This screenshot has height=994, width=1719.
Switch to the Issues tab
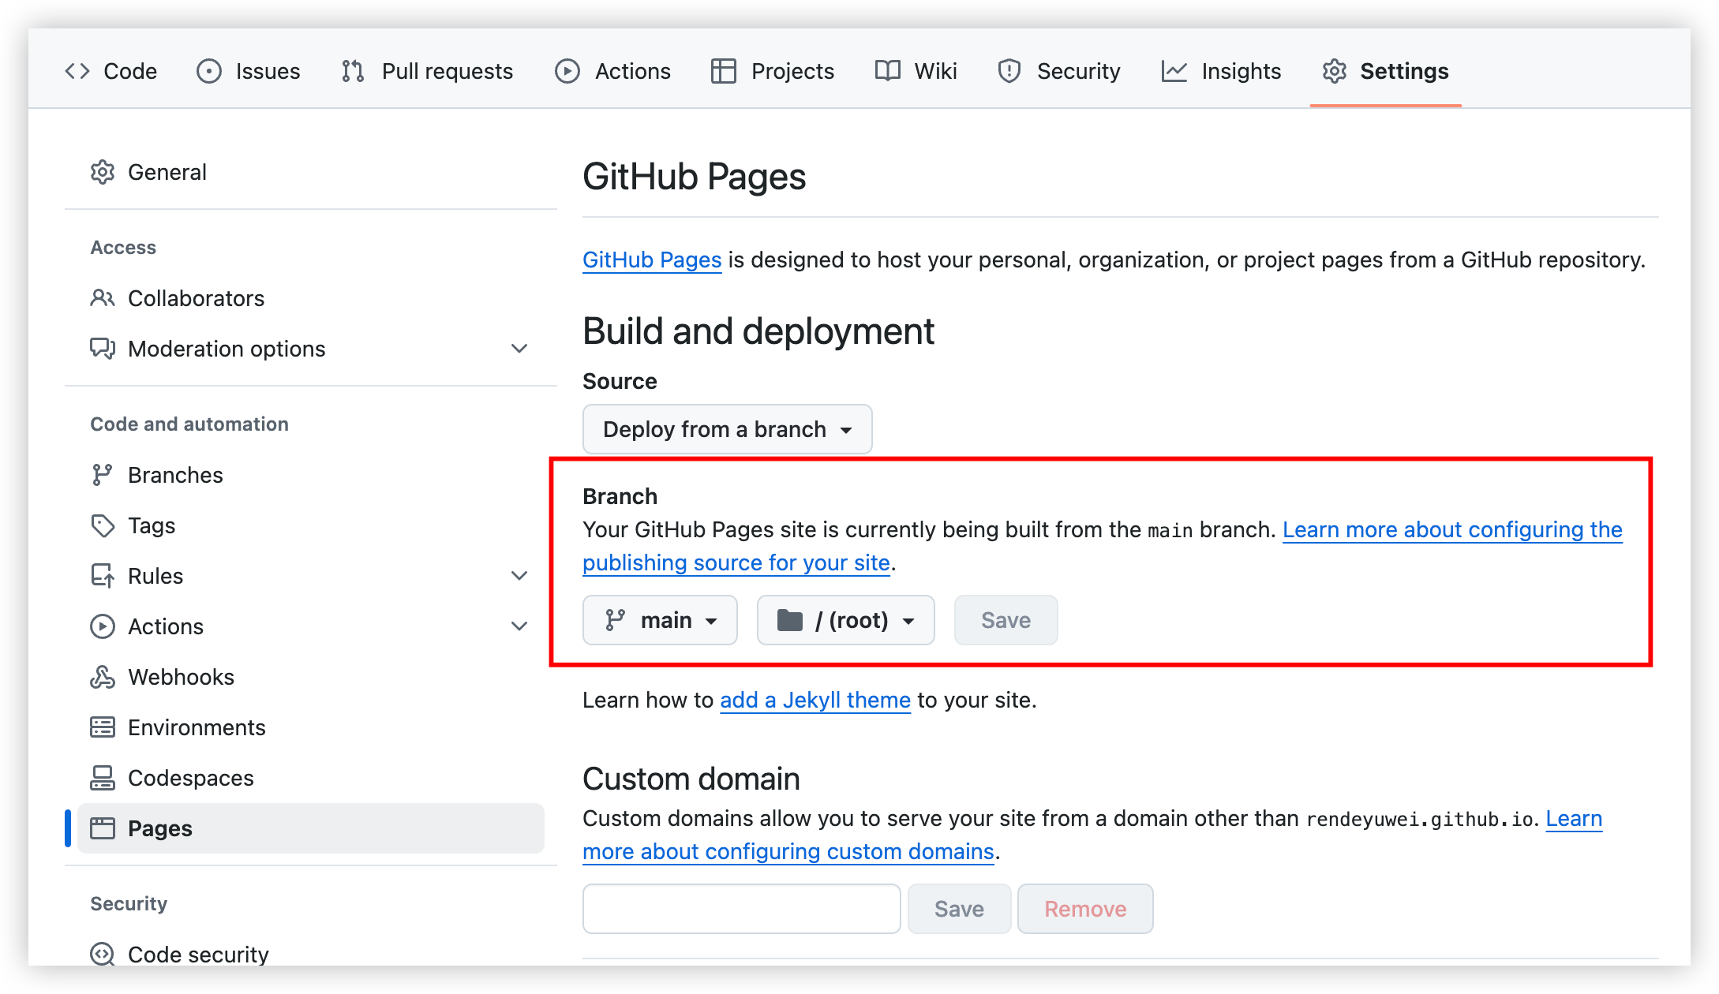click(249, 71)
